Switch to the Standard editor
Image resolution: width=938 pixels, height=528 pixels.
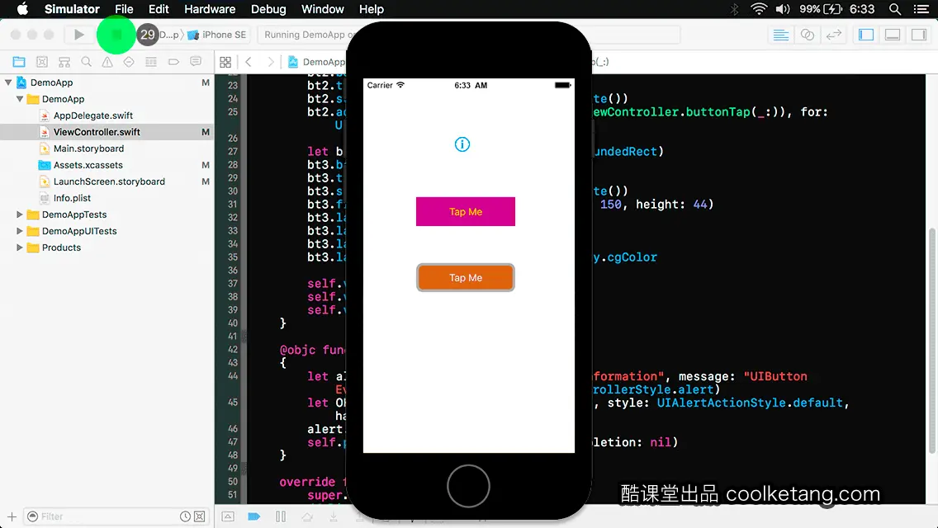pos(780,35)
